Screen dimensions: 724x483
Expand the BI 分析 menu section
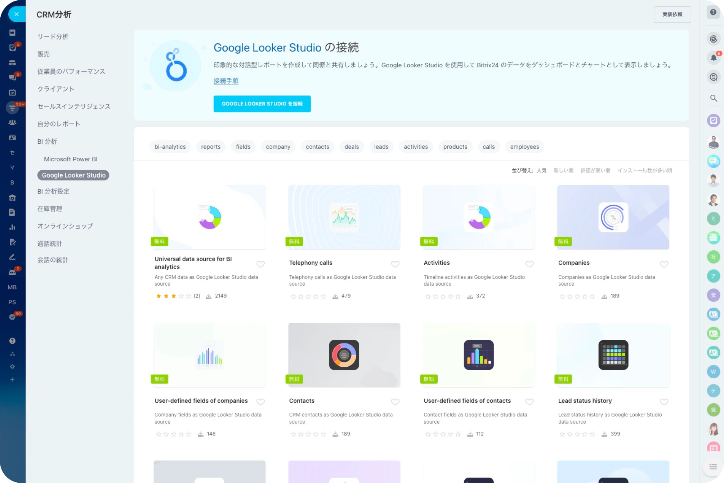pos(47,142)
